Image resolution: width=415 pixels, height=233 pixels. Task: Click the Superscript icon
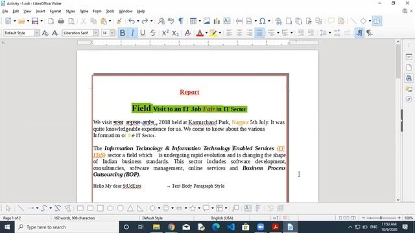point(165,33)
